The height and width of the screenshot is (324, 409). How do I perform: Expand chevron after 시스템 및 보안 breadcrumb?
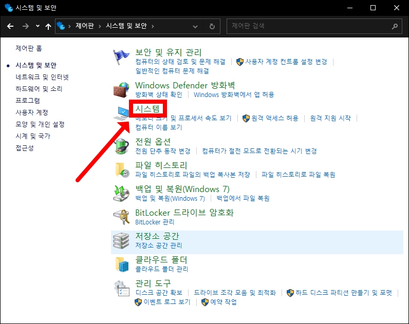[x=153, y=26]
